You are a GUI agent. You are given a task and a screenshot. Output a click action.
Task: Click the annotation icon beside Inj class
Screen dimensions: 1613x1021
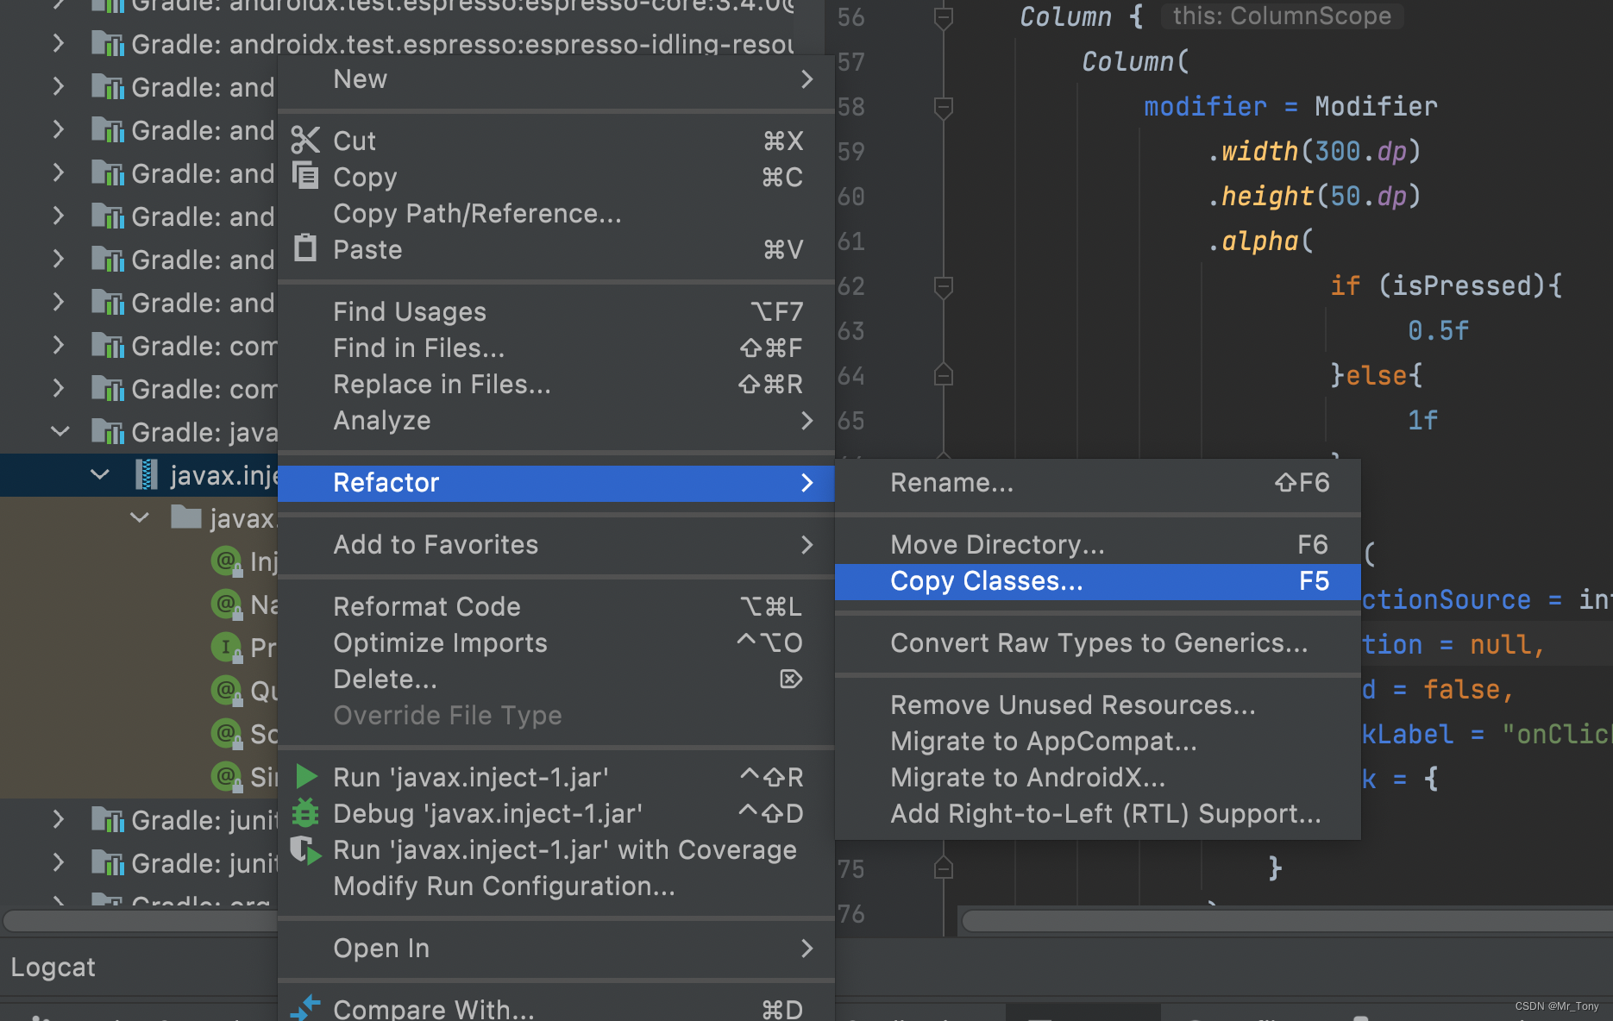[227, 561]
